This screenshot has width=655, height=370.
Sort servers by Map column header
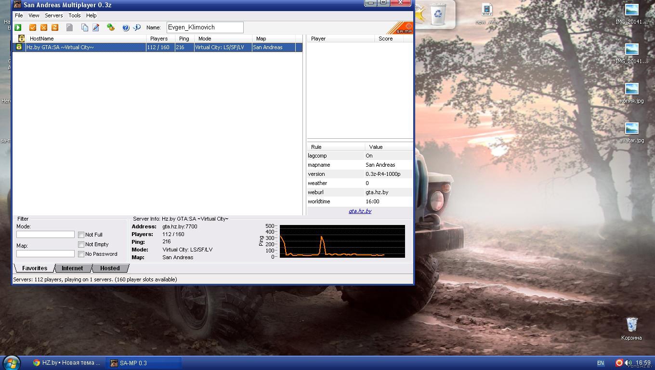tap(274, 39)
